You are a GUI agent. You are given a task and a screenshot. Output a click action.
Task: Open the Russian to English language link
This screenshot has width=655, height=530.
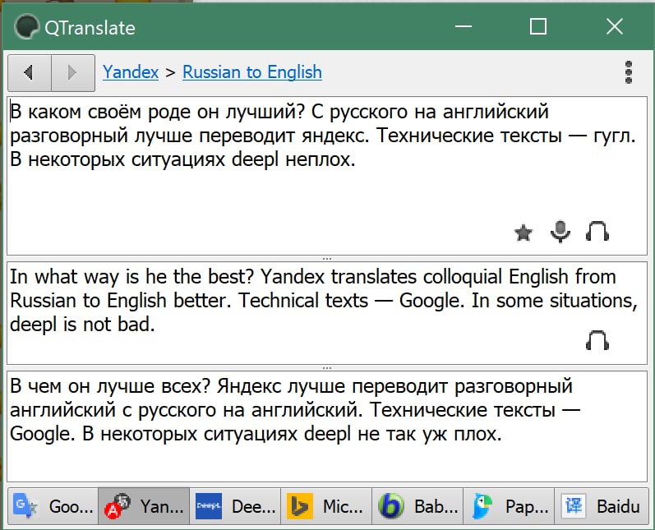point(252,72)
